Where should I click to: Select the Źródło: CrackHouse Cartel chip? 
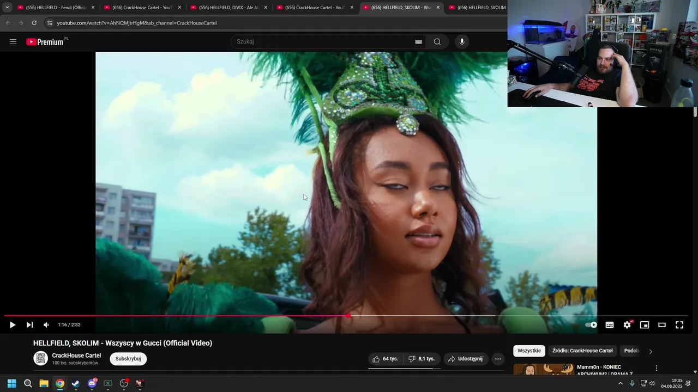582,351
